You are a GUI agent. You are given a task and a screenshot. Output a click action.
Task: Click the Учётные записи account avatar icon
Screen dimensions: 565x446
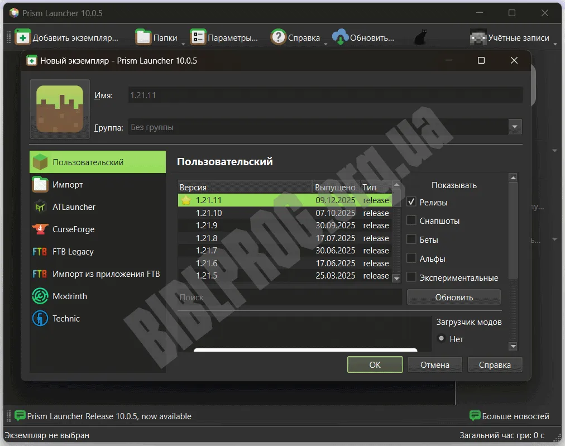point(478,37)
